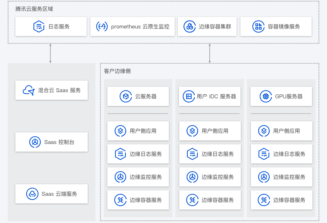Click the prometheus 云原生监控 icon
The height and width of the screenshot is (223, 327).
[102, 26]
